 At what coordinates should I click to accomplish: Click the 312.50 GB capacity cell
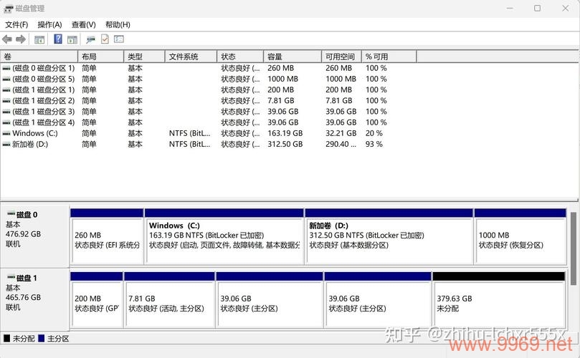tap(285, 144)
